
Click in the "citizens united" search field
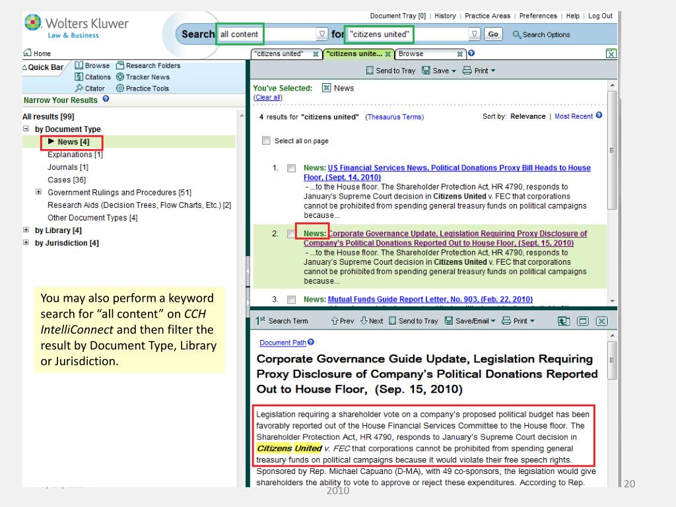[x=407, y=34]
